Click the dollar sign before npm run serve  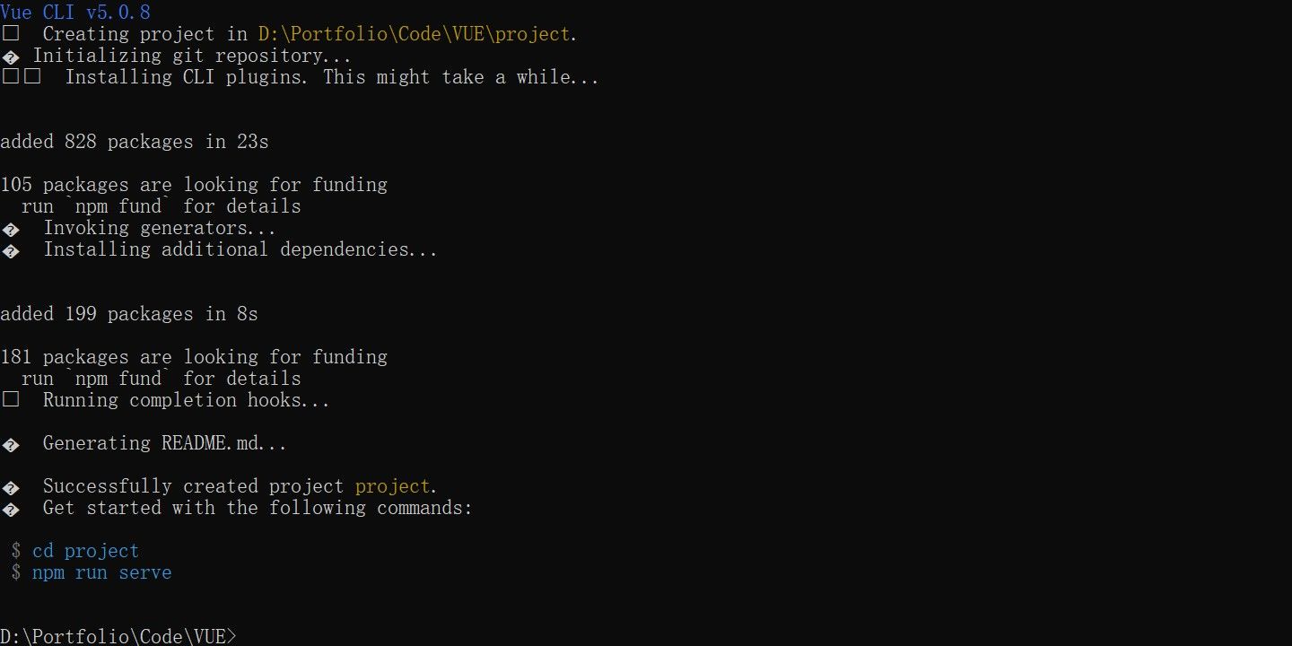[x=16, y=572]
